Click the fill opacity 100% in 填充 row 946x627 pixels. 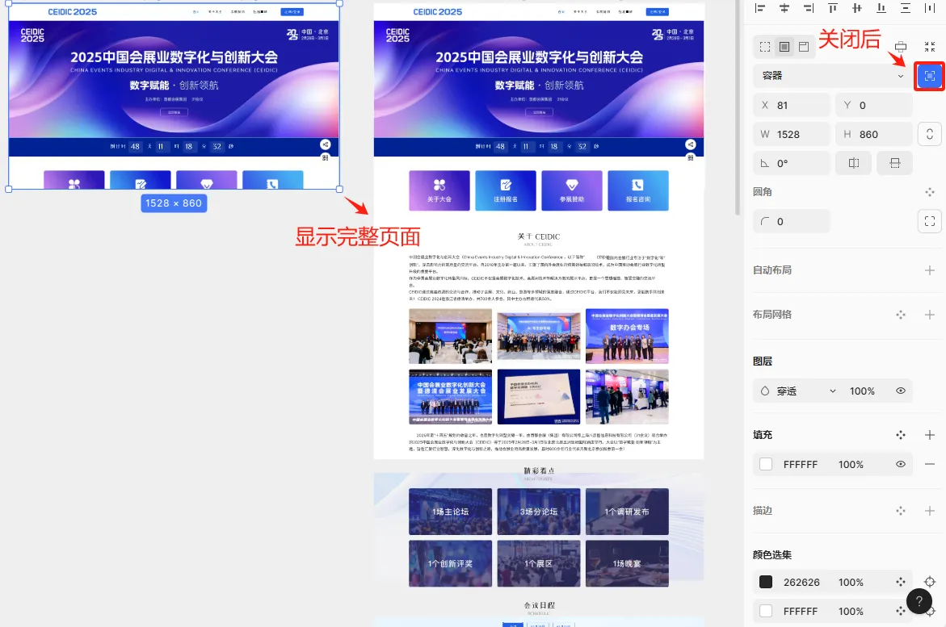point(851,464)
